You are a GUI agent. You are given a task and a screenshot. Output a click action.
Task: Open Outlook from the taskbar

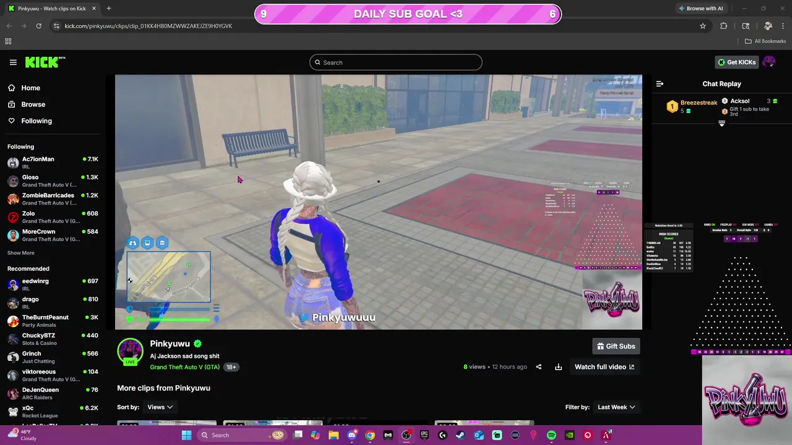click(479, 435)
